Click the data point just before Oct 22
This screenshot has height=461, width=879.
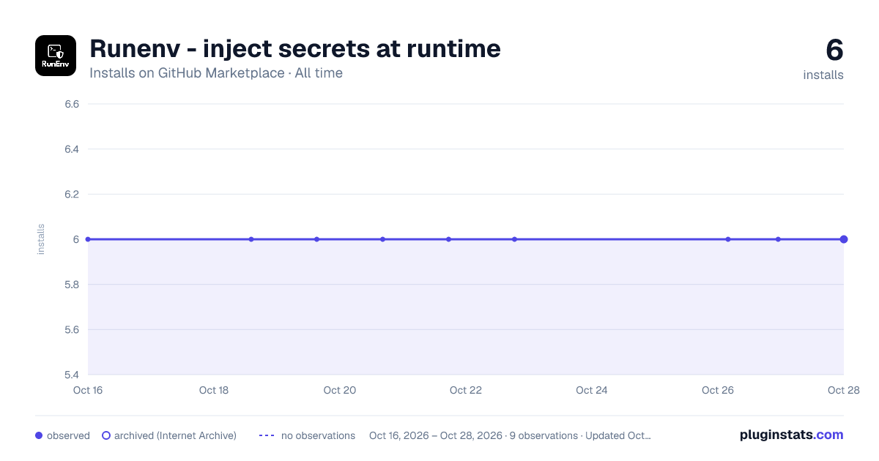(448, 239)
